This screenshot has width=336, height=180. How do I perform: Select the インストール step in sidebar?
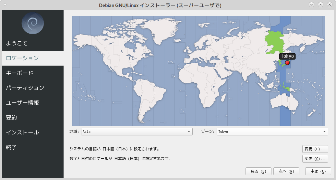pos(33,132)
